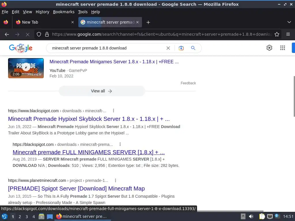This screenshot has width=295, height=221.
Task: Open the View menu
Action: pyautogui.click(x=27, y=12)
